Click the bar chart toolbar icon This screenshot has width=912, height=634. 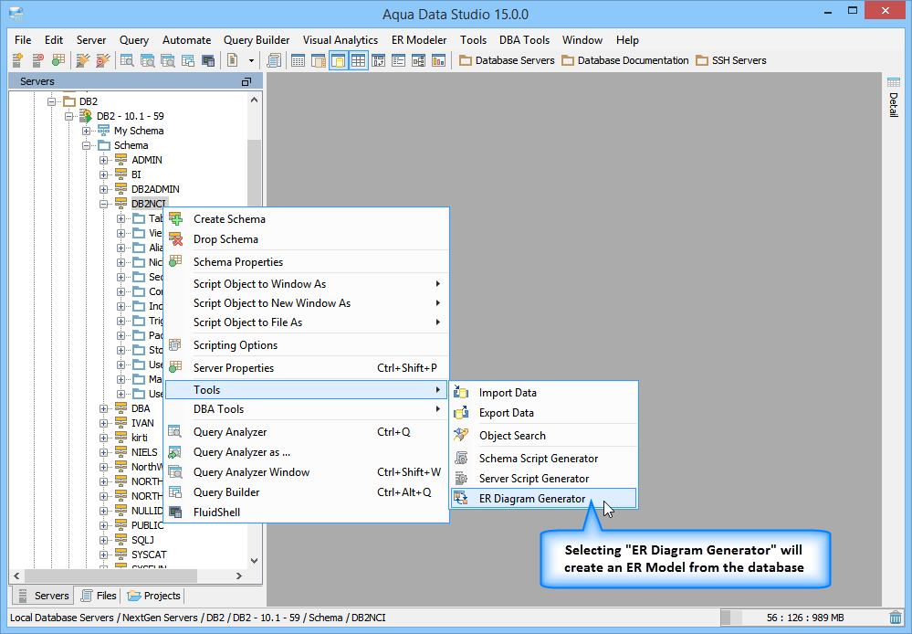(x=438, y=60)
